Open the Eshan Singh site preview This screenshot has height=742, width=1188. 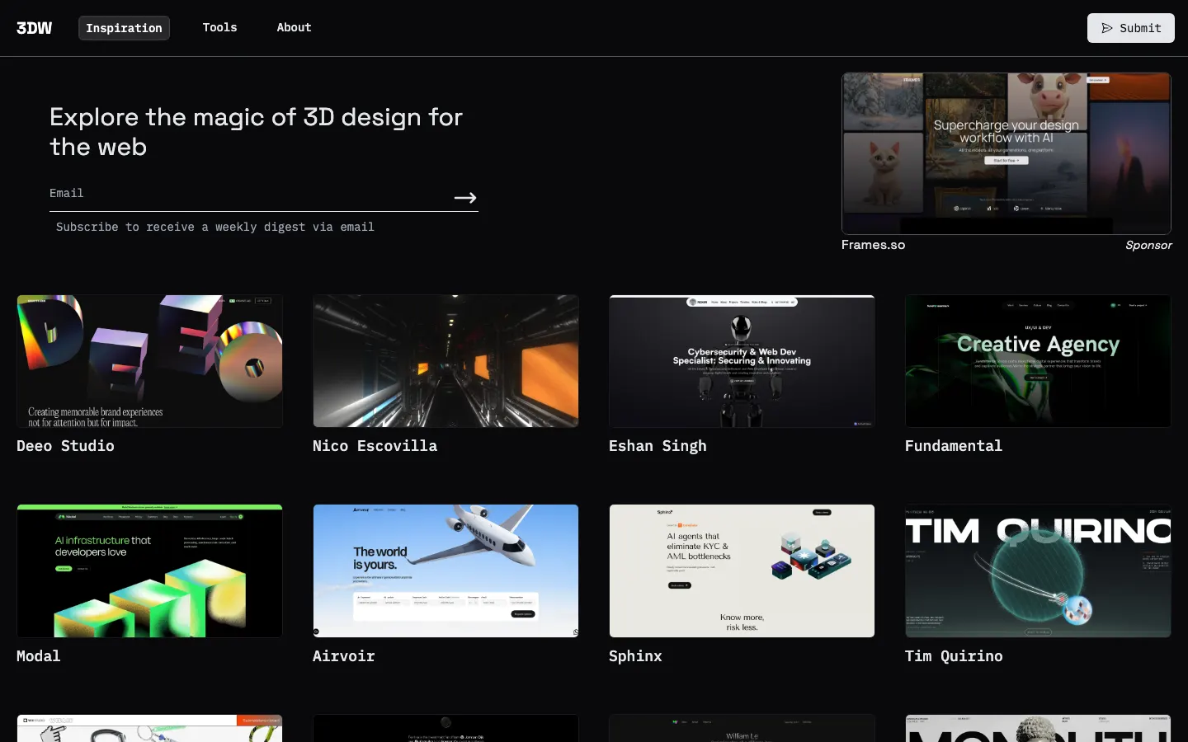(x=742, y=361)
